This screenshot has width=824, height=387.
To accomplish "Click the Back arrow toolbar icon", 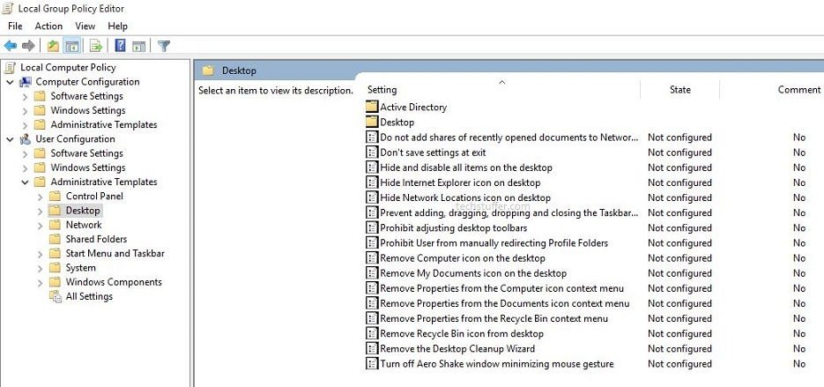I will 10,46.
